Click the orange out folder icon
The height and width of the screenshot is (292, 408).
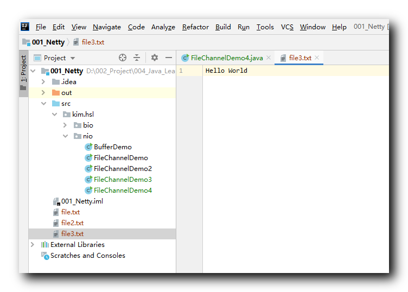point(56,93)
